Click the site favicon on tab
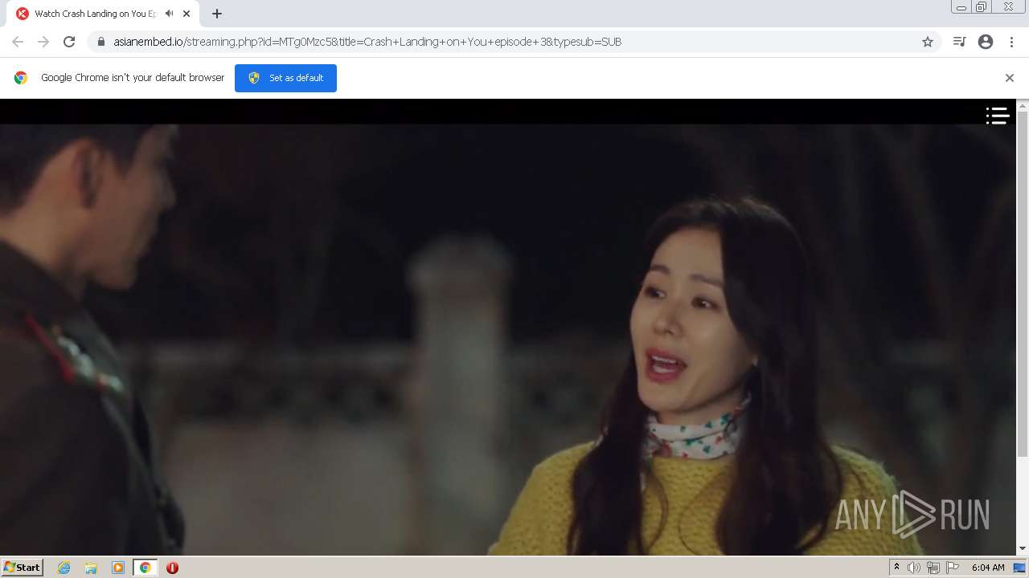 click(x=22, y=14)
